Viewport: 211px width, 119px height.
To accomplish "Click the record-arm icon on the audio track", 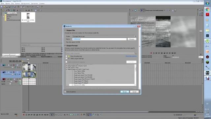I will 16,82.
